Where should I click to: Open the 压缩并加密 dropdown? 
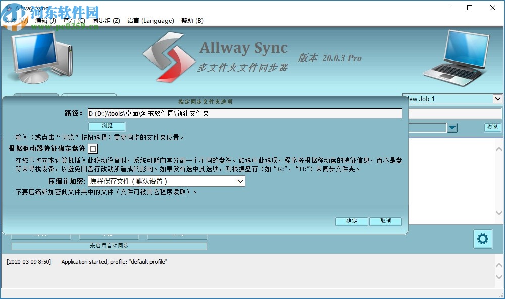[x=241, y=181]
